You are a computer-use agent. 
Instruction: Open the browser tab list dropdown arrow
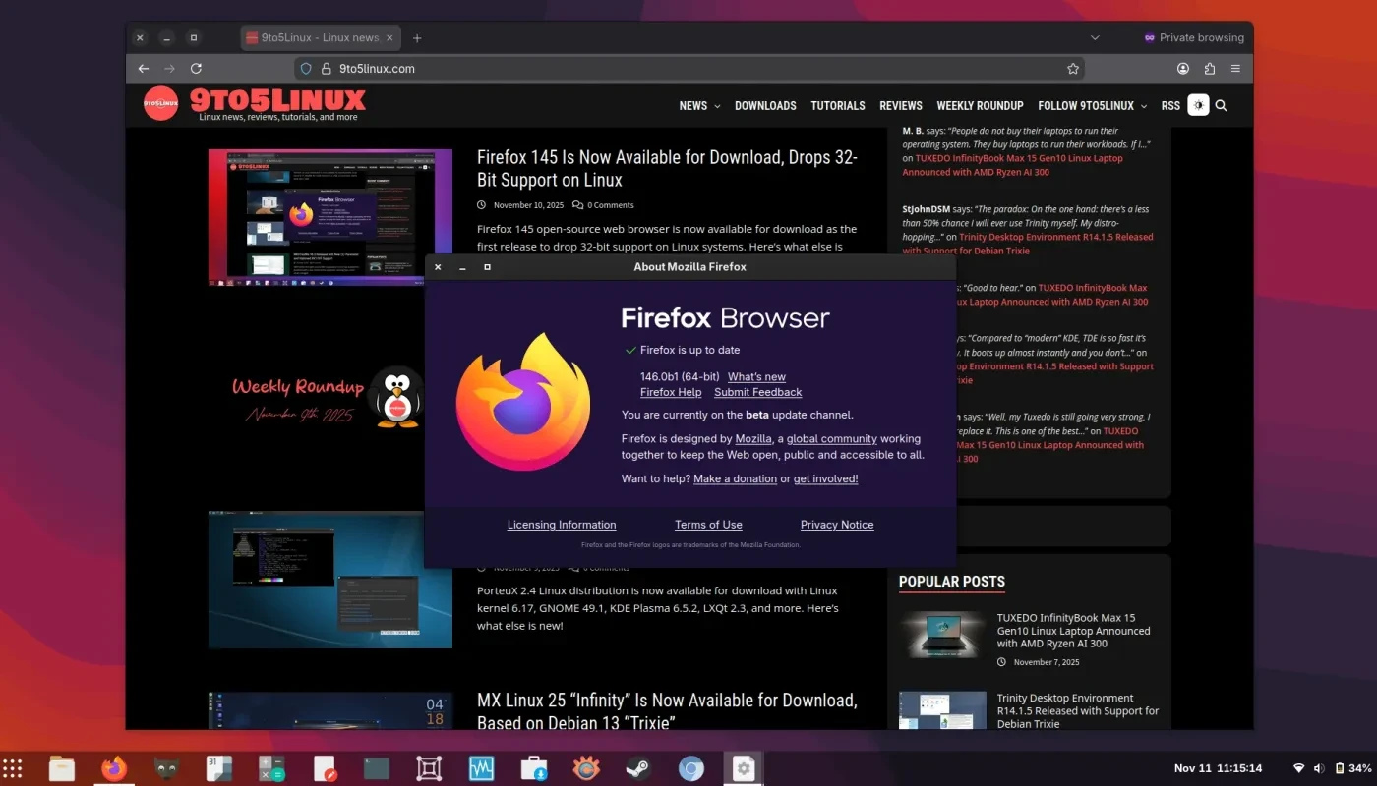click(x=1095, y=37)
